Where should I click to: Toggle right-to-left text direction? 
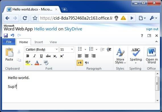tap(87, 63)
